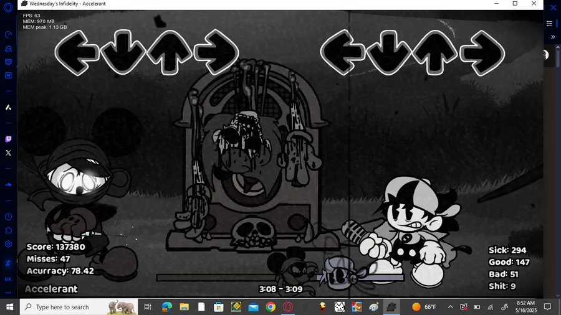The height and width of the screenshot is (315, 561).
Task: Launch Microsoft Edge from taskbar
Action: [166, 307]
